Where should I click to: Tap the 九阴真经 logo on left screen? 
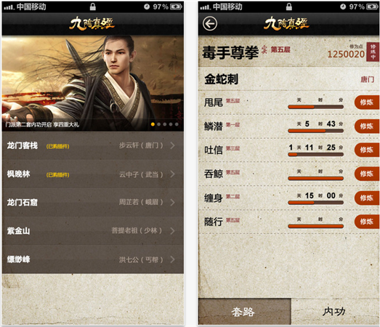point(92,24)
